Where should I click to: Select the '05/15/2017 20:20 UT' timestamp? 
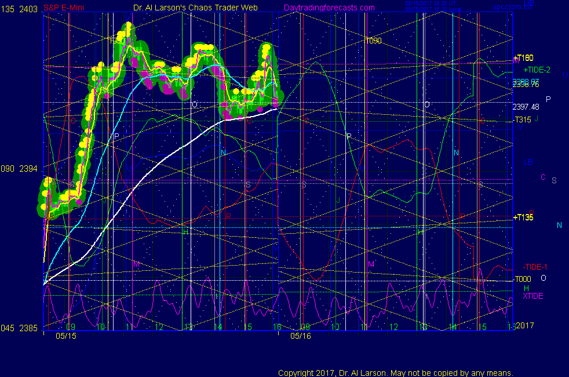coord(431,3)
